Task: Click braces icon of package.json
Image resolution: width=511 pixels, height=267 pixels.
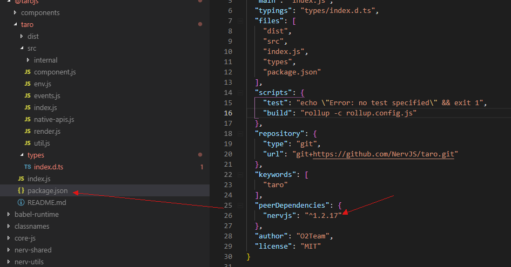Action: (21, 190)
